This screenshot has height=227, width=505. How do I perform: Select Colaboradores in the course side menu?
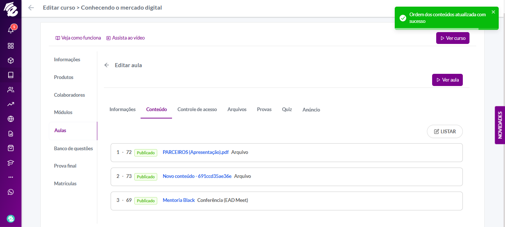pos(70,95)
